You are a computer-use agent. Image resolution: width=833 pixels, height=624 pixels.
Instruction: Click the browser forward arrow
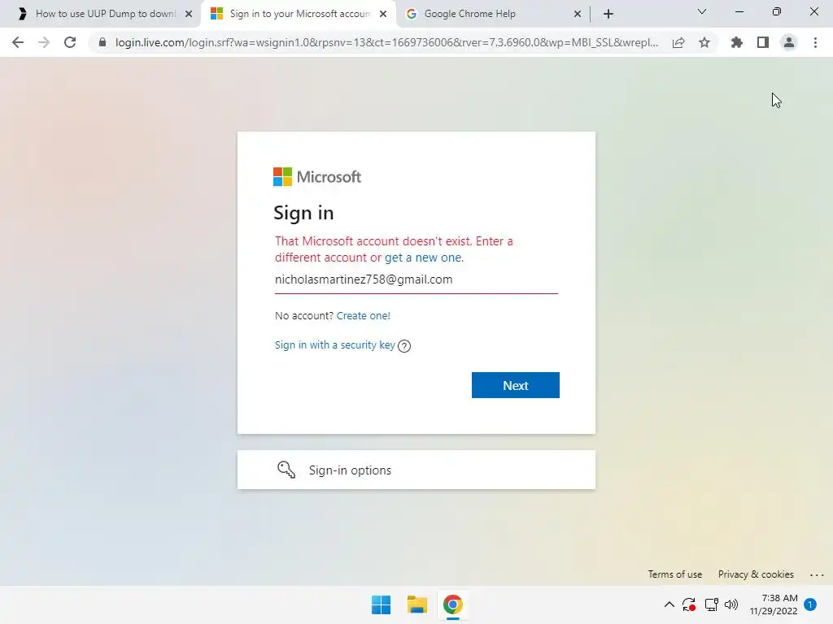[44, 42]
